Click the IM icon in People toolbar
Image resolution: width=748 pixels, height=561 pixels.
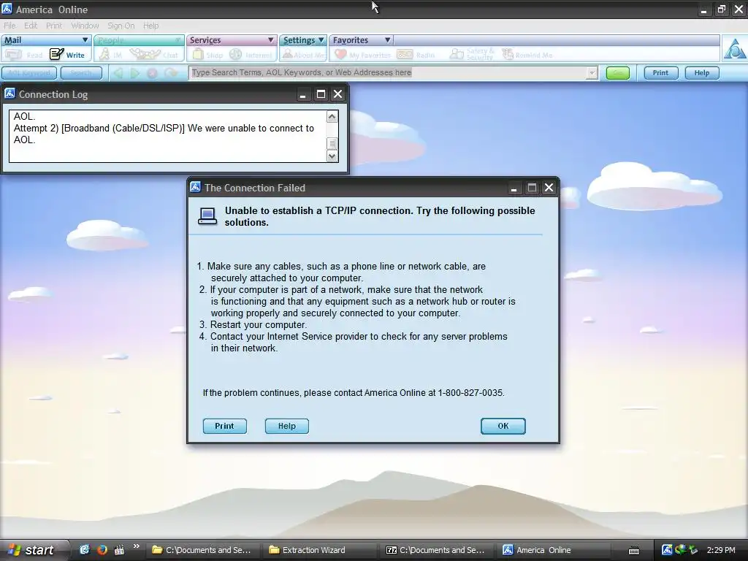click(104, 54)
